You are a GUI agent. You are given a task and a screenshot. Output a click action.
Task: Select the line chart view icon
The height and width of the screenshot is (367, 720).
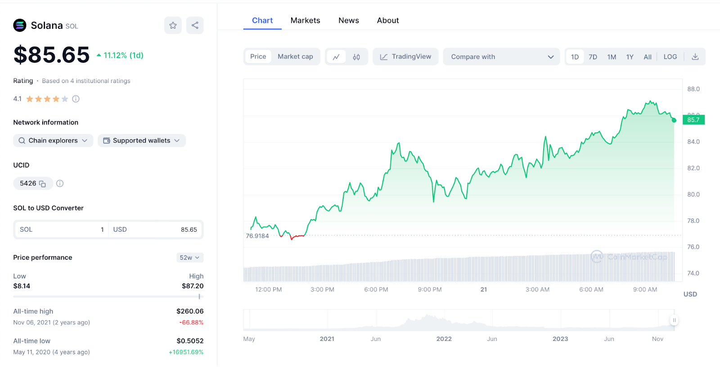click(336, 57)
